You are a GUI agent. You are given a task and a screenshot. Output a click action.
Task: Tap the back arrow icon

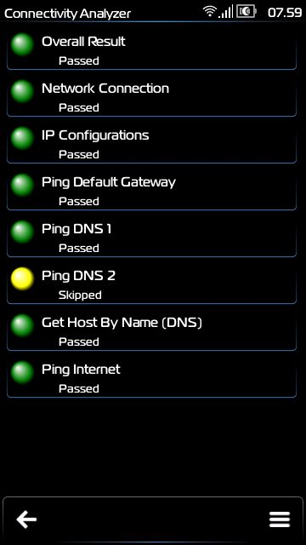[26, 519]
